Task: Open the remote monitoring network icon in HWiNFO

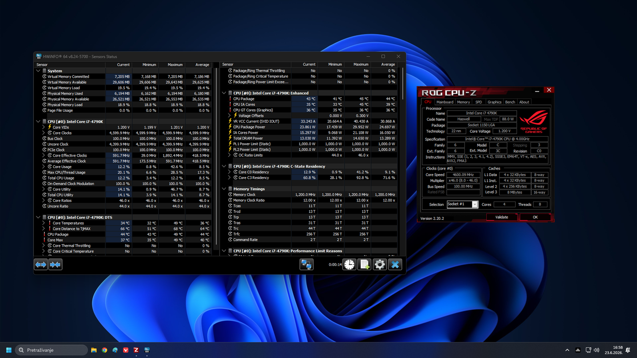Action: (307, 265)
